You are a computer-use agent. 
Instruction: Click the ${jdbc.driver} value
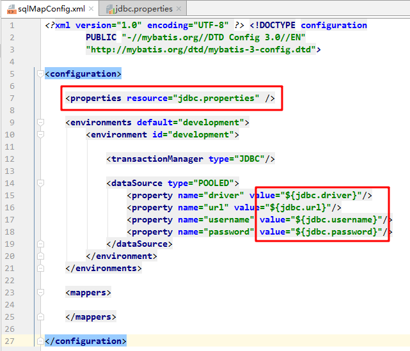click(321, 196)
